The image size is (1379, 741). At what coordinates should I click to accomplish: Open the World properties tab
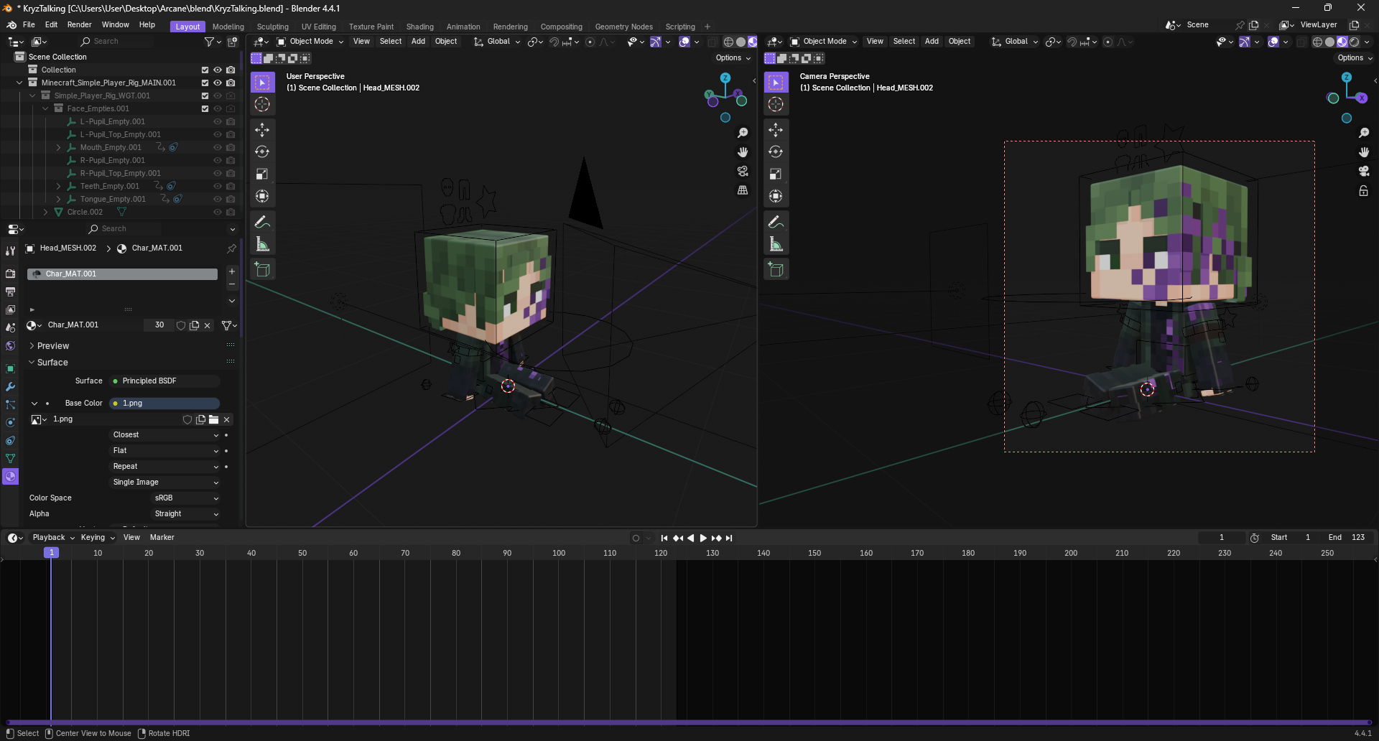[10, 346]
